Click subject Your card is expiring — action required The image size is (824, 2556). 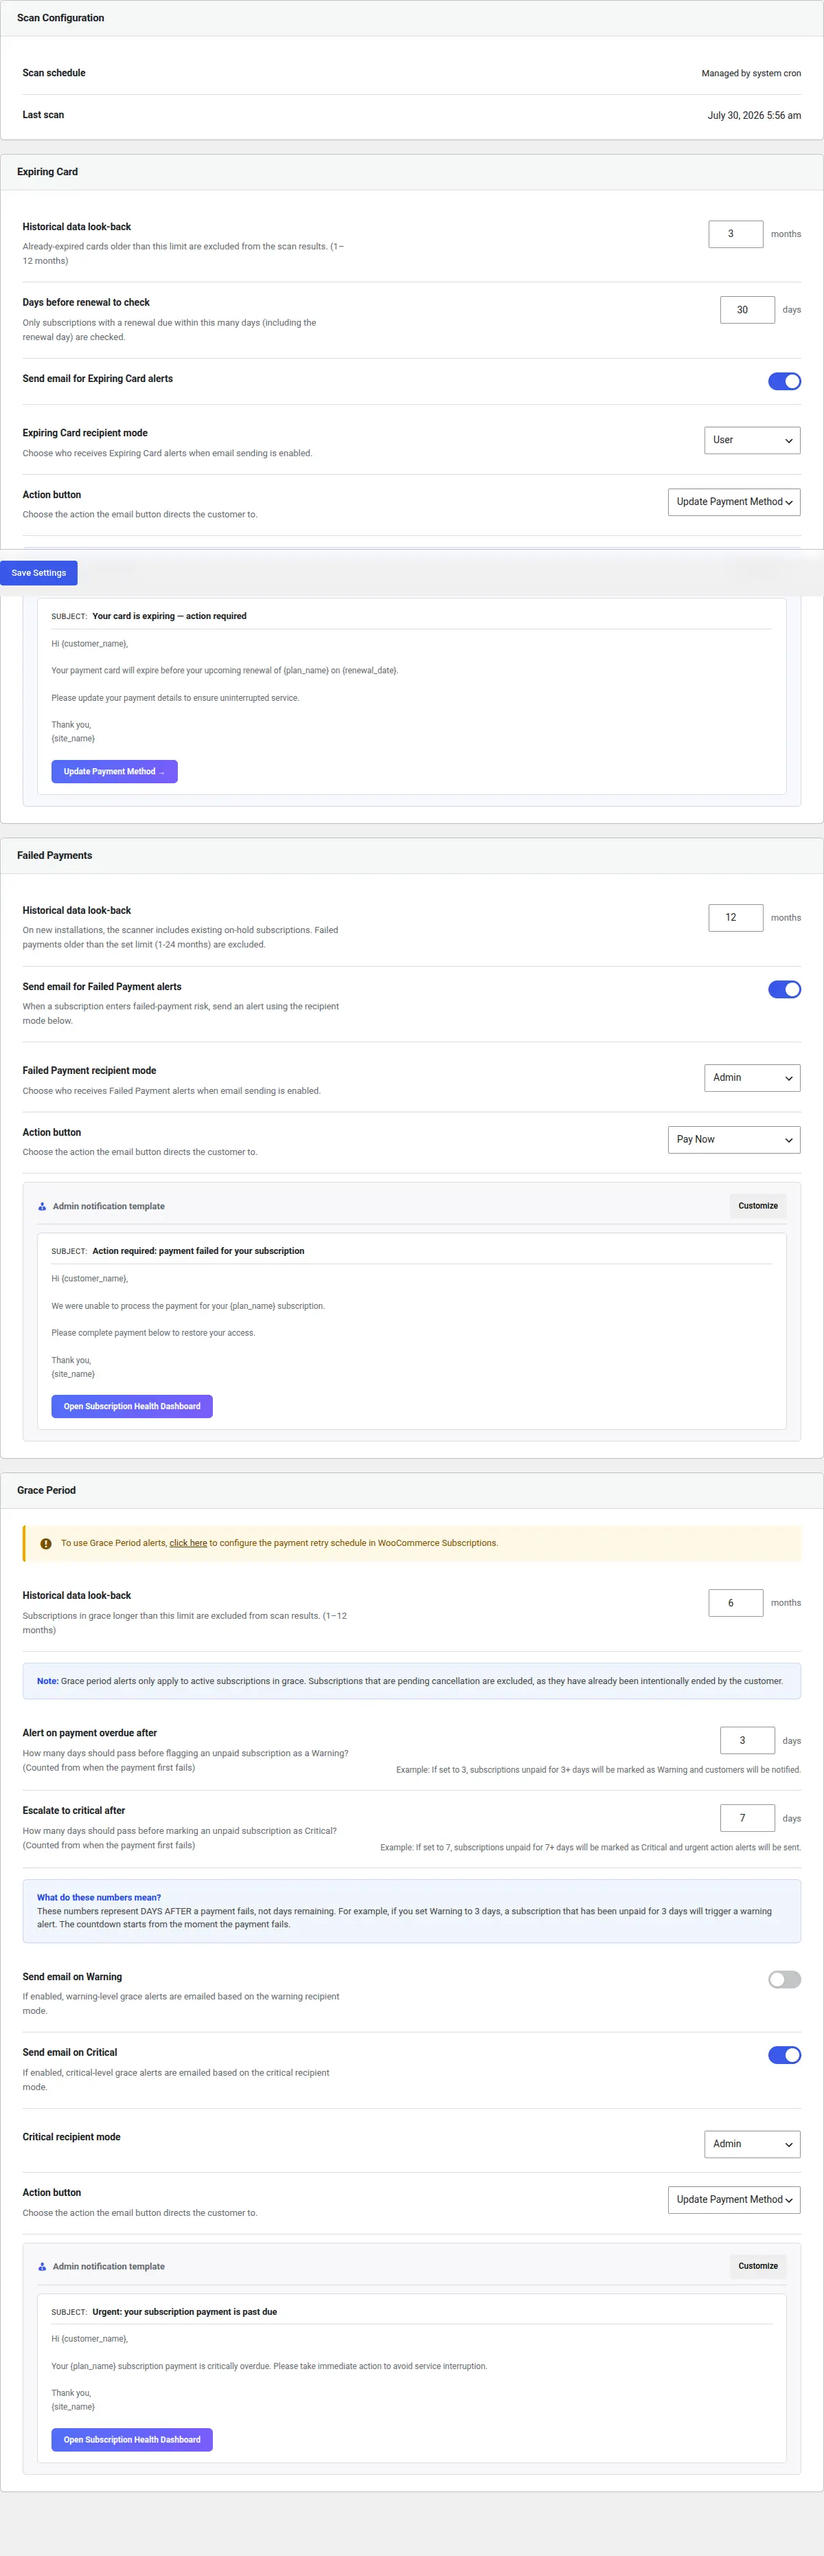point(170,616)
